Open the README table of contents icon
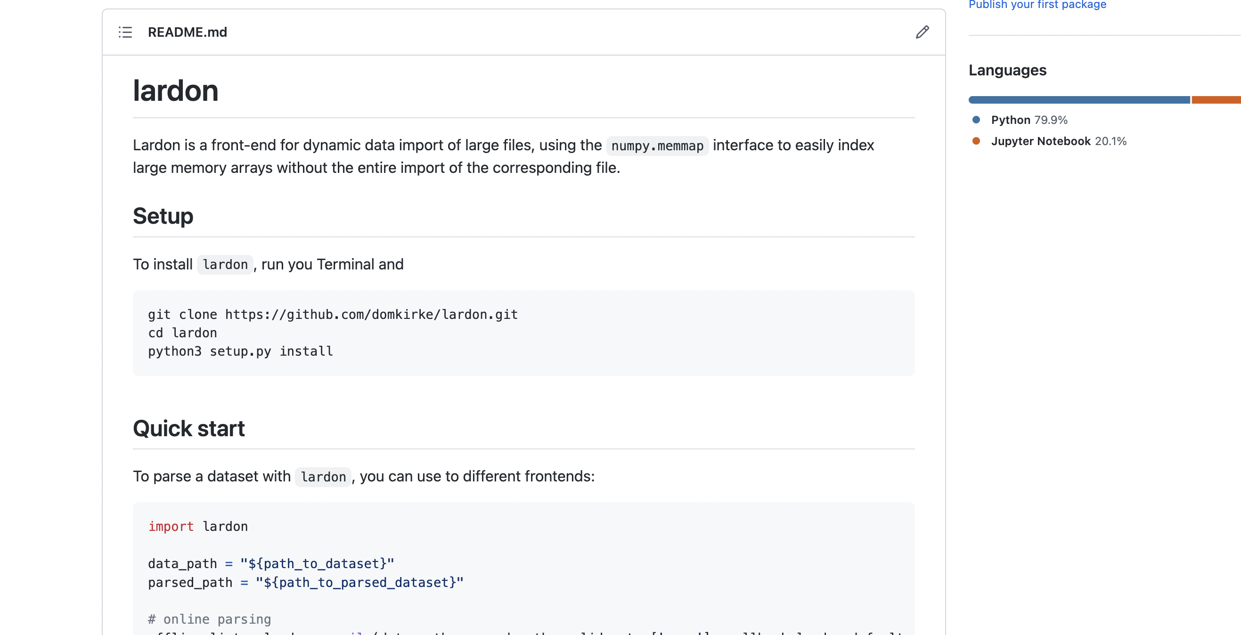Viewport: 1241px width, 635px height. (125, 33)
